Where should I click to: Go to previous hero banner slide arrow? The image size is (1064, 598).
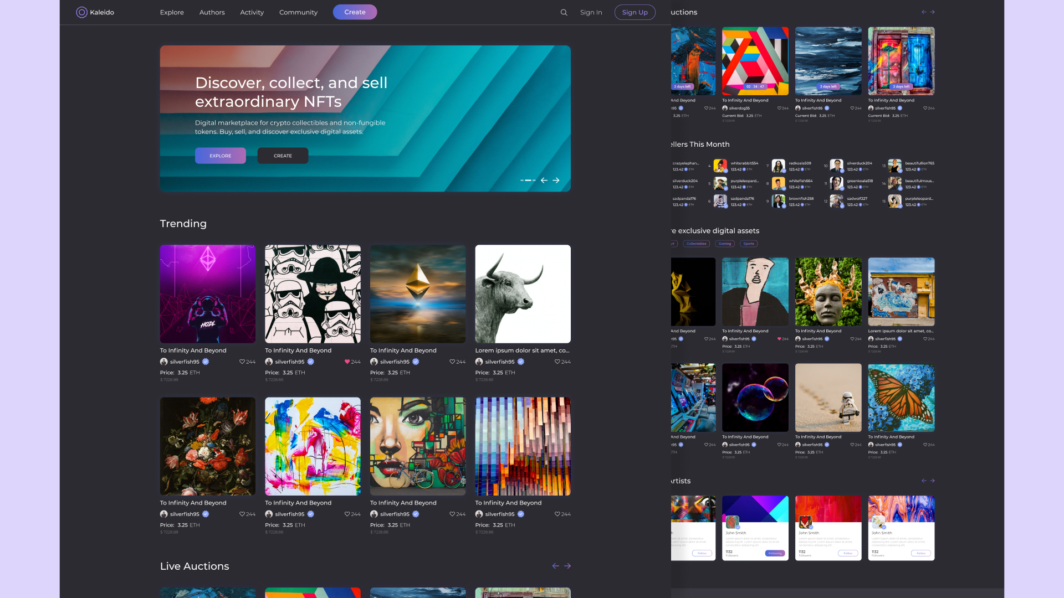tap(544, 181)
